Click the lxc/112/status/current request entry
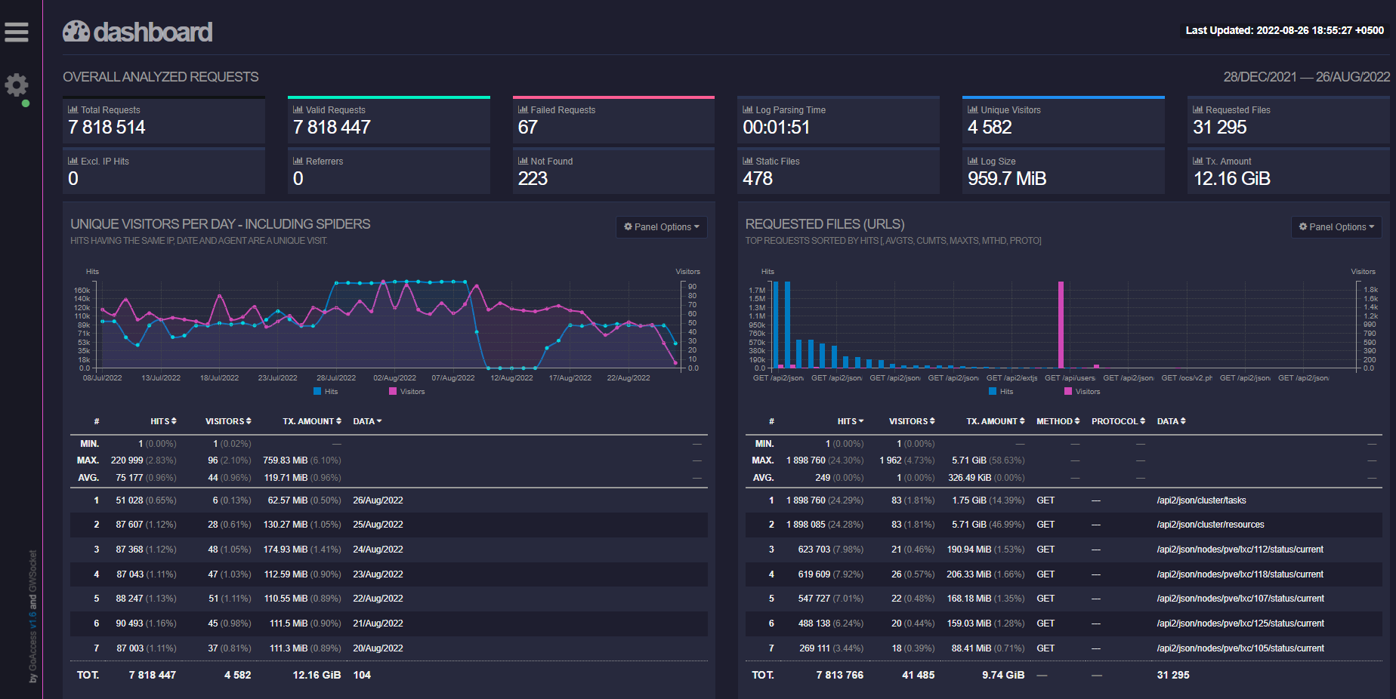The image size is (1396, 699). [x=1240, y=550]
